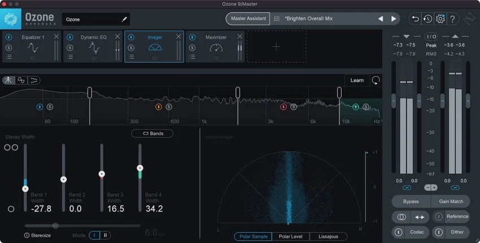Toggle green Band 4 power
Image resolution: width=480 pixels, height=243 pixels.
click(355, 107)
